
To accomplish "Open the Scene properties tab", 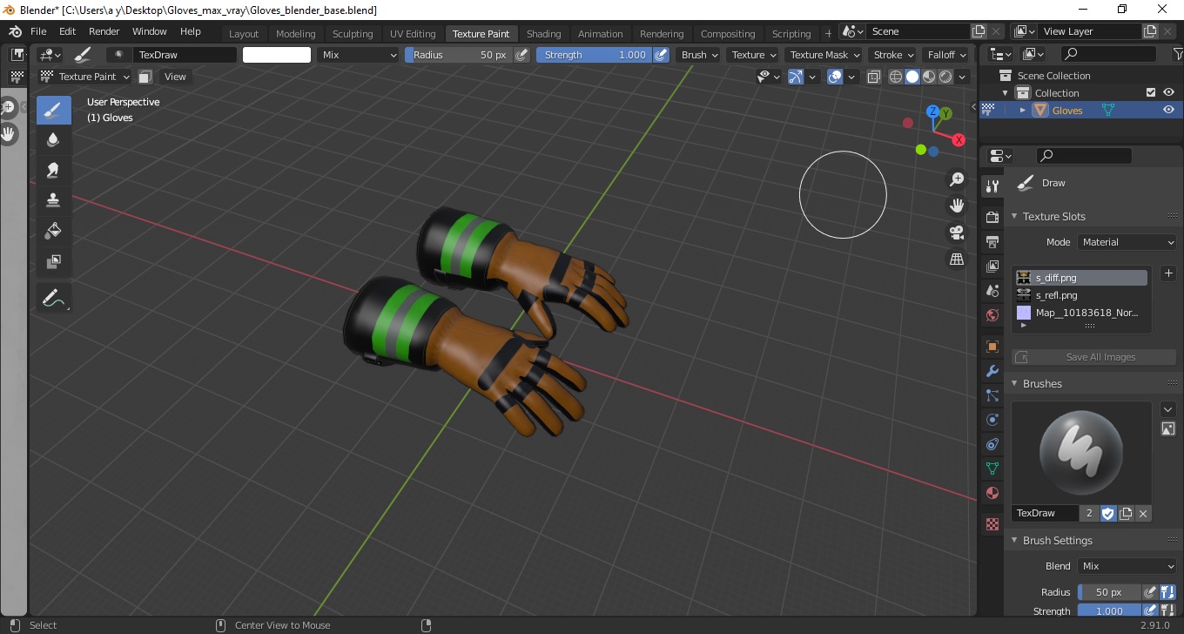I will point(992,291).
